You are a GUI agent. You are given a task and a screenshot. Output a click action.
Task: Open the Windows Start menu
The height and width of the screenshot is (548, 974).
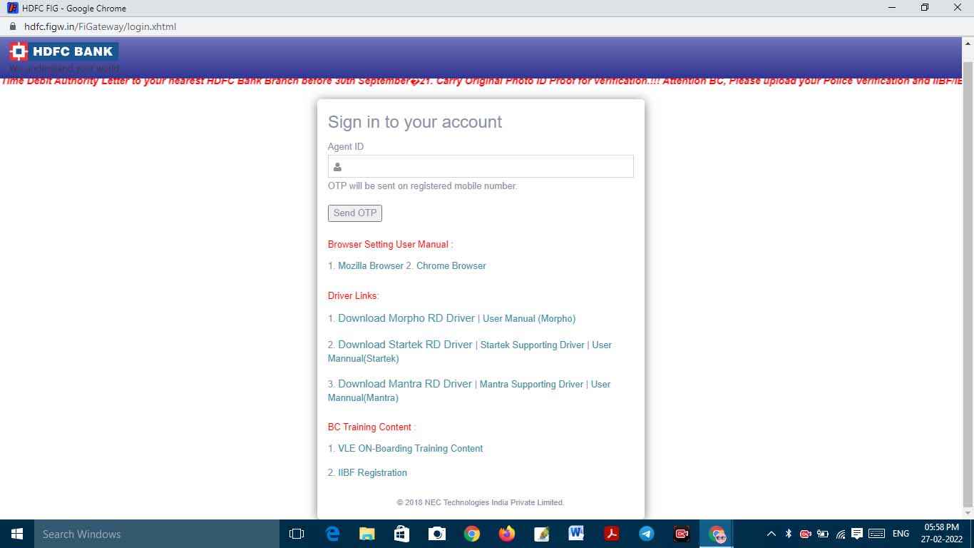(x=17, y=534)
